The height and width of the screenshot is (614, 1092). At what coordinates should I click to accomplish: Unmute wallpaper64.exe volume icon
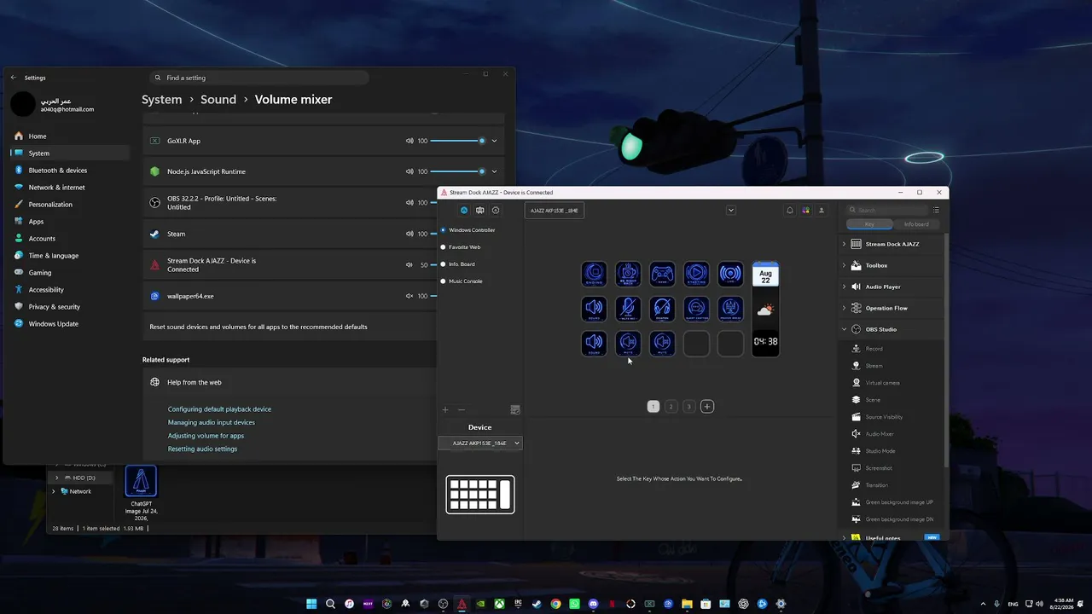409,296
